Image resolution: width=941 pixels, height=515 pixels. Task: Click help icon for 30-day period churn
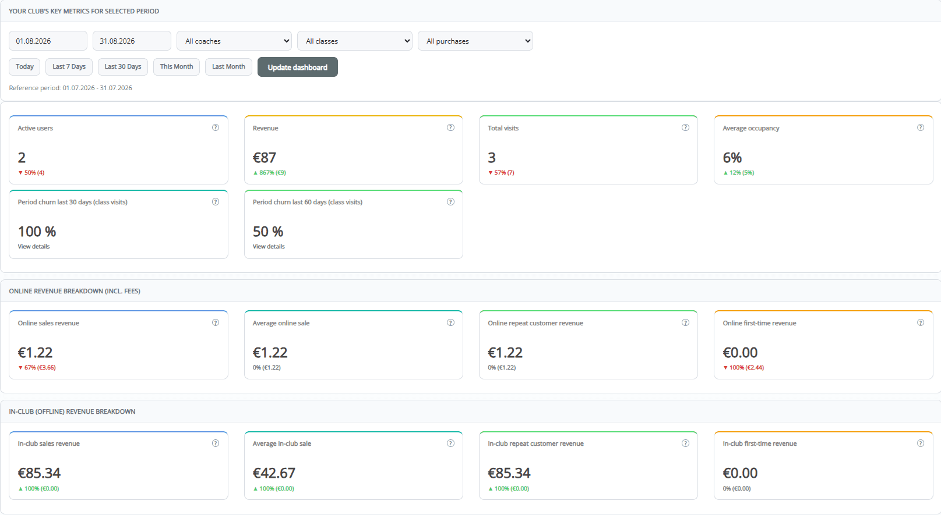tap(216, 202)
